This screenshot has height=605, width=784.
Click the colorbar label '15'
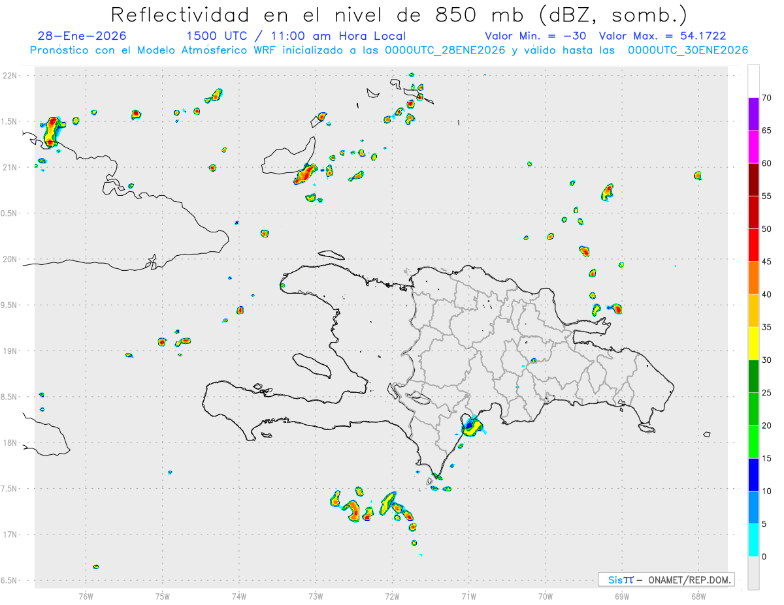[767, 458]
